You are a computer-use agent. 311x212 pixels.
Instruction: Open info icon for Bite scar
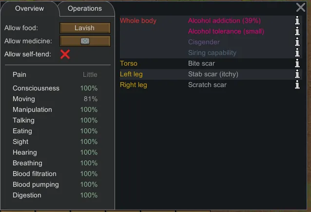coord(297,64)
